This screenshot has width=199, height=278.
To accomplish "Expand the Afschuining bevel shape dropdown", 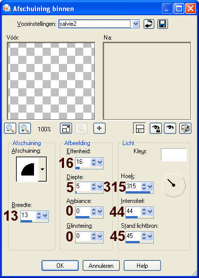I will pos(43,169).
